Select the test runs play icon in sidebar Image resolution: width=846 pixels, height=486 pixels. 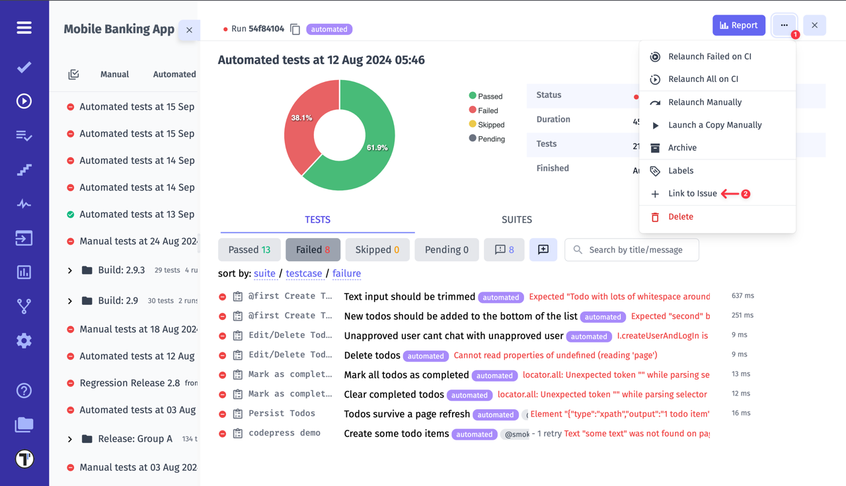tap(24, 101)
